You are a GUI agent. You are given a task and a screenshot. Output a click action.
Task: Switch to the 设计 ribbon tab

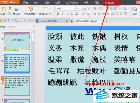[47, 3]
